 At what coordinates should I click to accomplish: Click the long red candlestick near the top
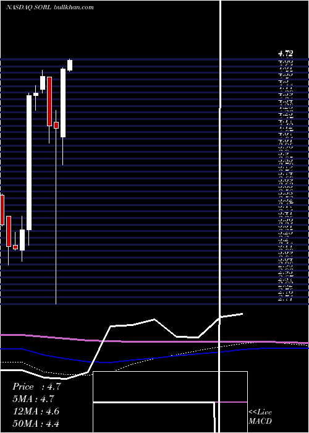pyautogui.click(x=49, y=101)
